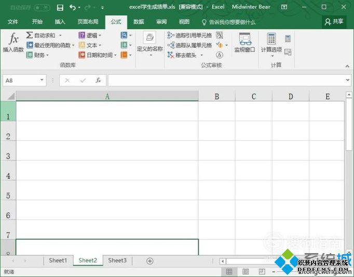The image size is (354, 277).
Task: Switch to the Data tab
Action: pyautogui.click(x=139, y=22)
